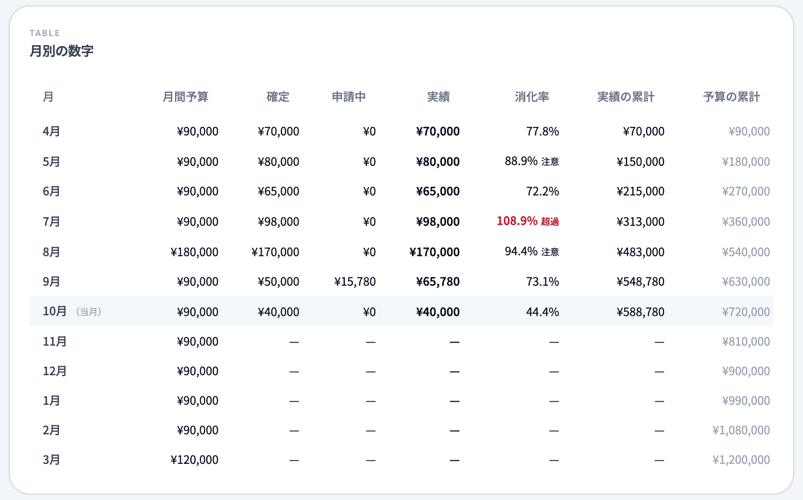Click the 実績 column header
Image resolution: width=803 pixels, height=500 pixels.
click(x=438, y=97)
